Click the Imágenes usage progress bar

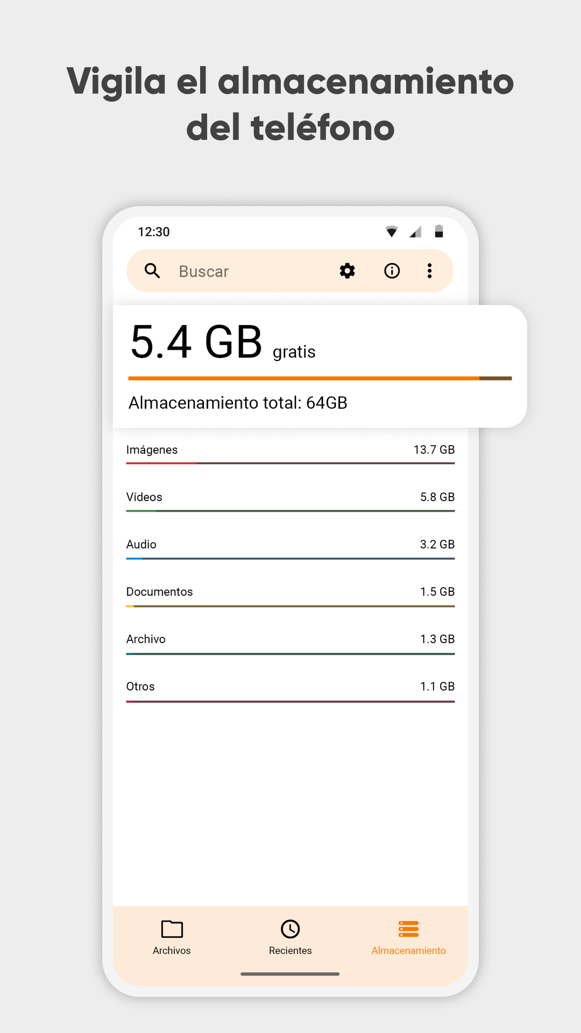click(290, 463)
